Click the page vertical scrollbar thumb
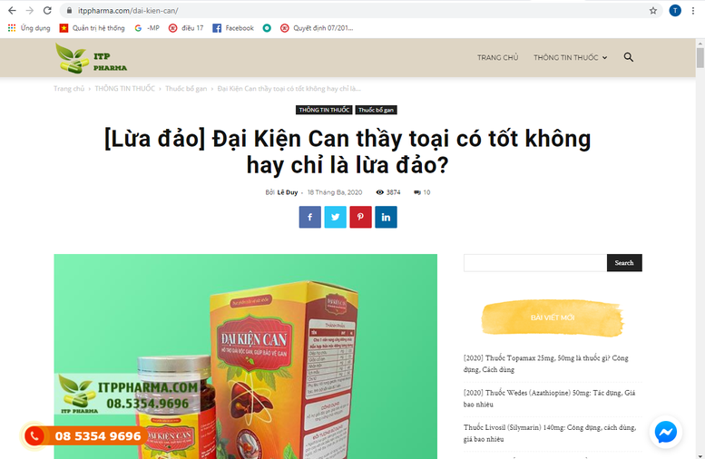 coord(700,57)
